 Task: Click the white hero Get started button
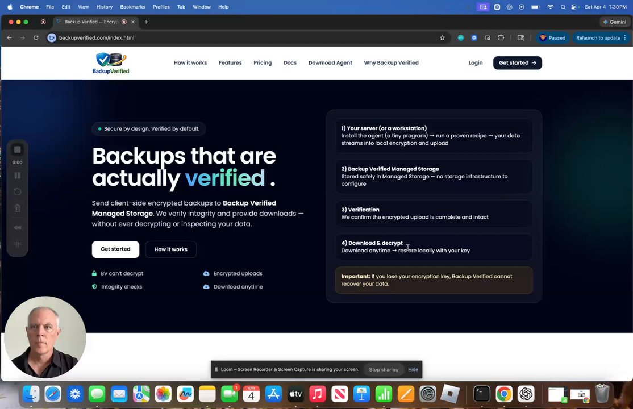115,249
